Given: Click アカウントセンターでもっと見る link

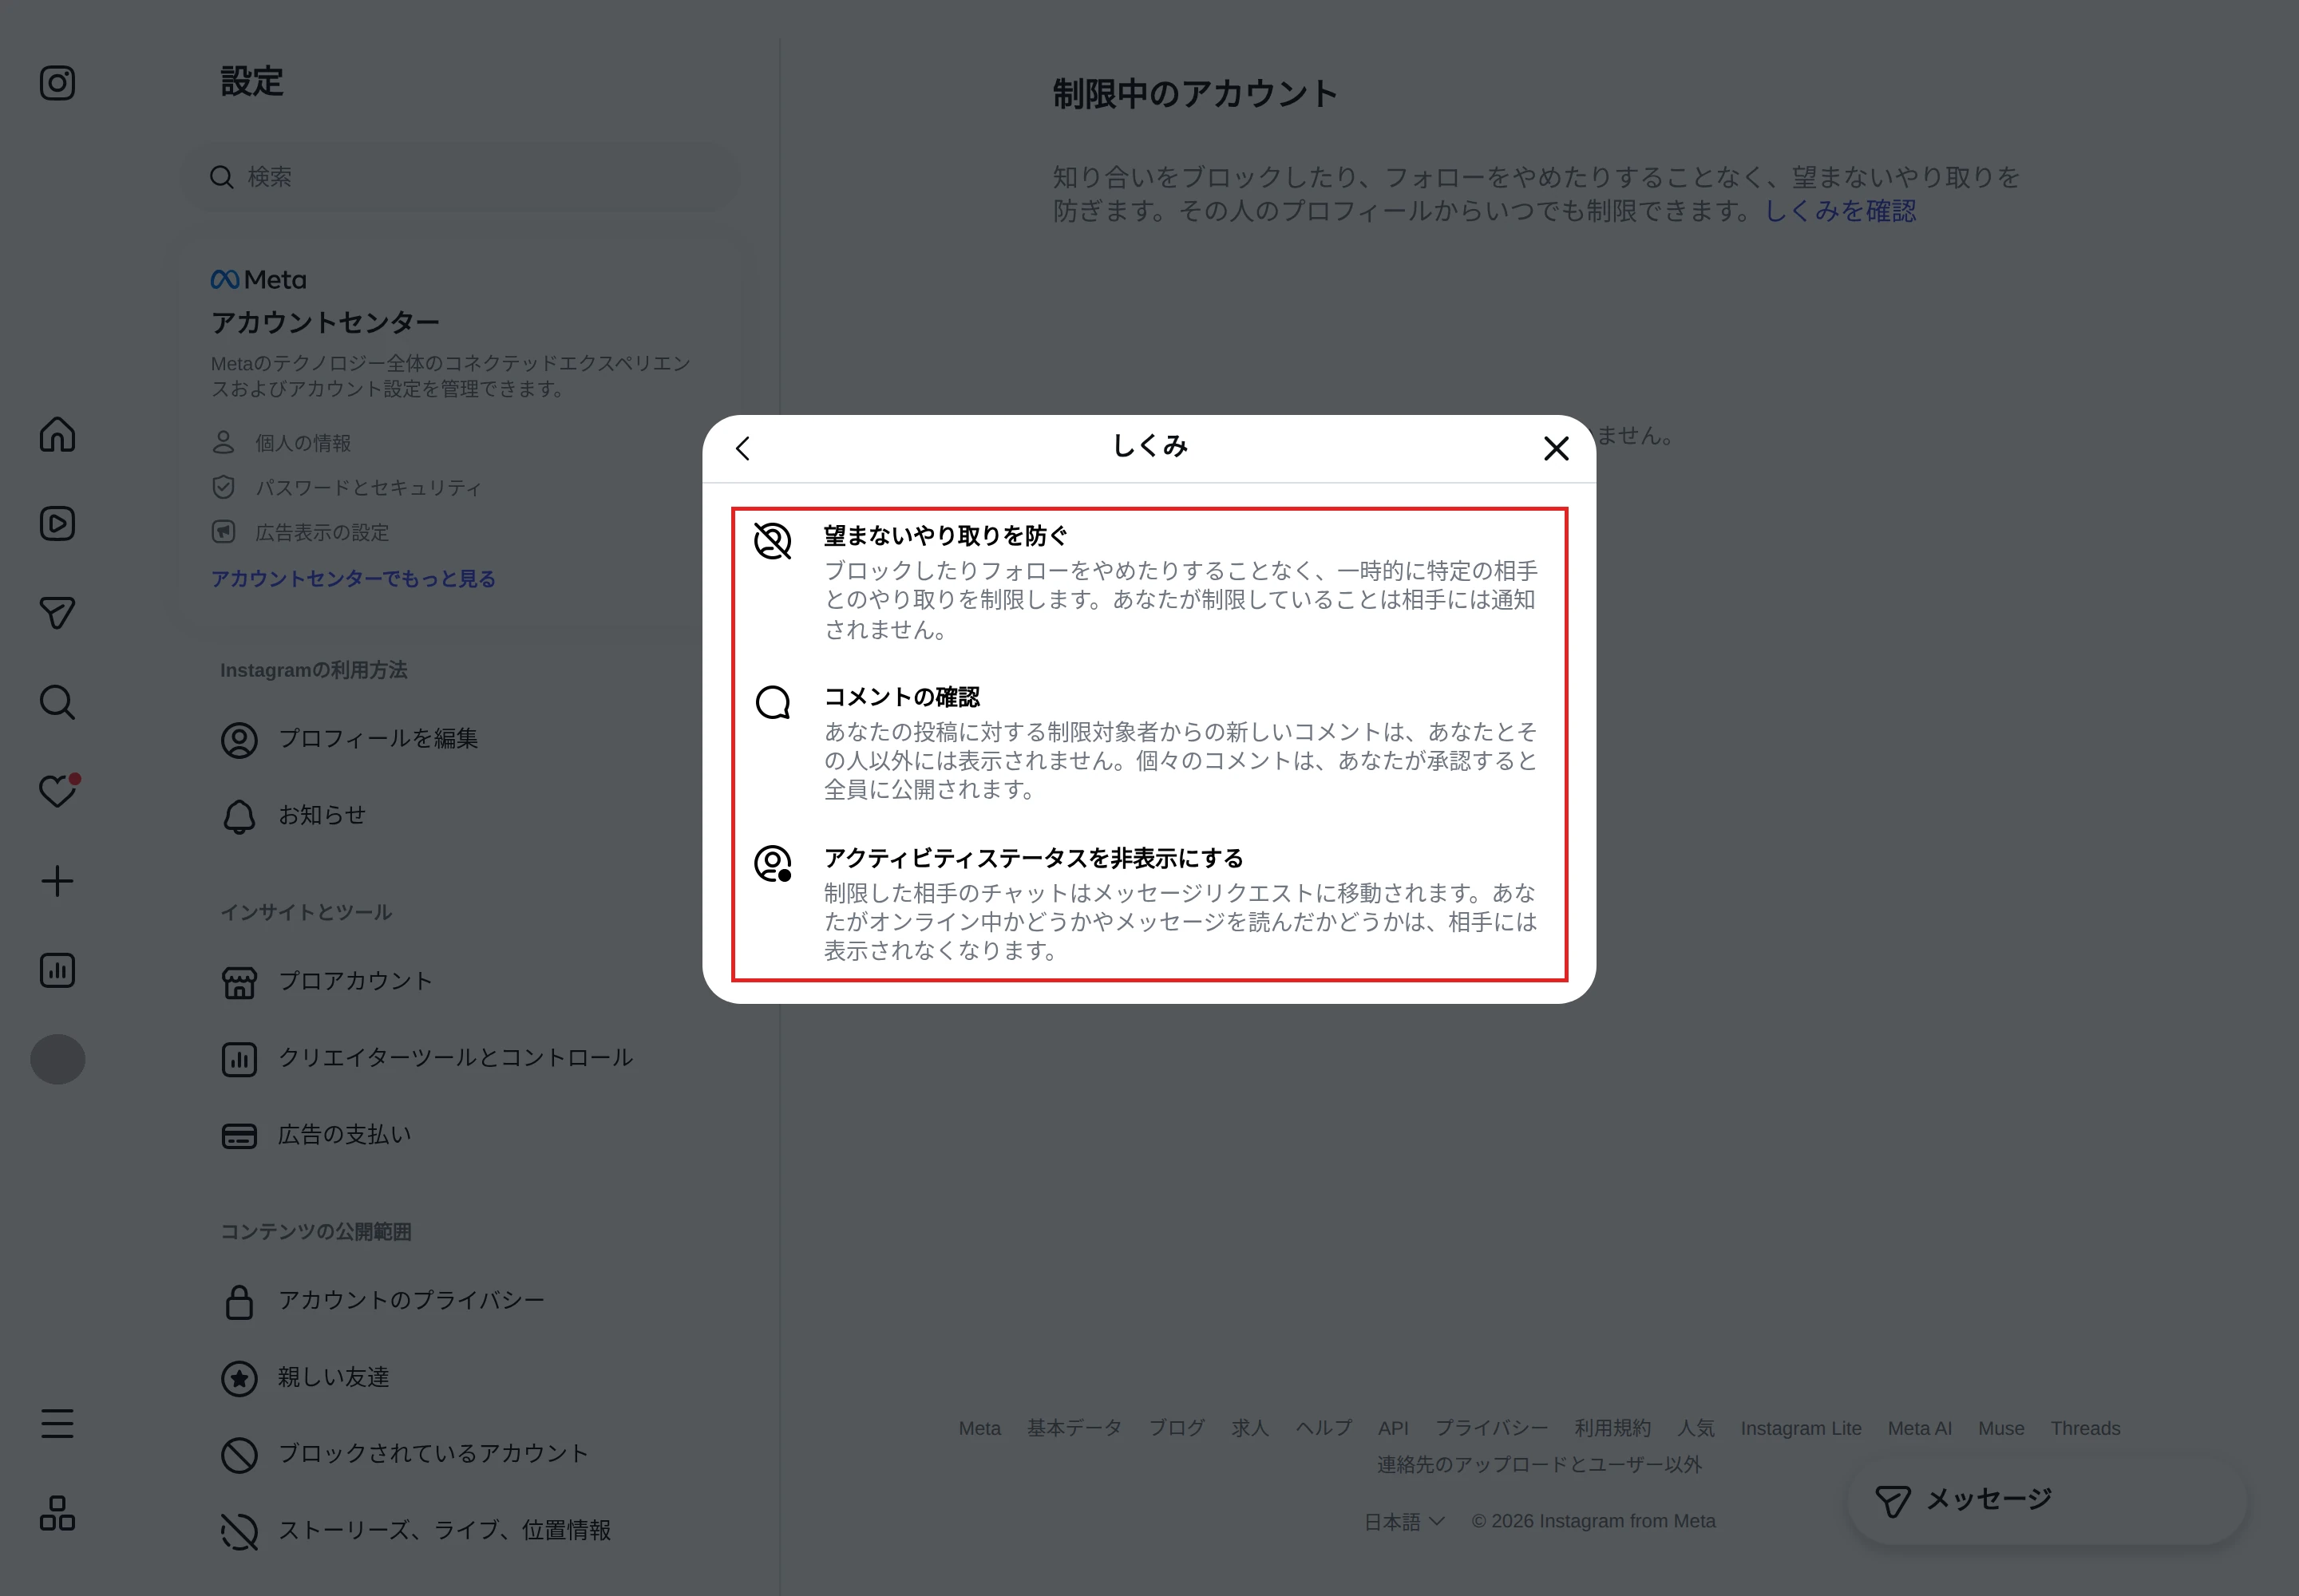Looking at the screenshot, I should pyautogui.click(x=353, y=578).
